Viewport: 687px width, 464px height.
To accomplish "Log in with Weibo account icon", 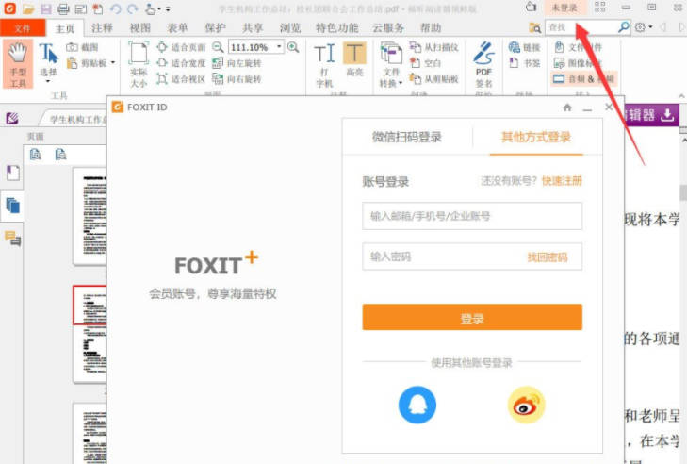I will [526, 405].
